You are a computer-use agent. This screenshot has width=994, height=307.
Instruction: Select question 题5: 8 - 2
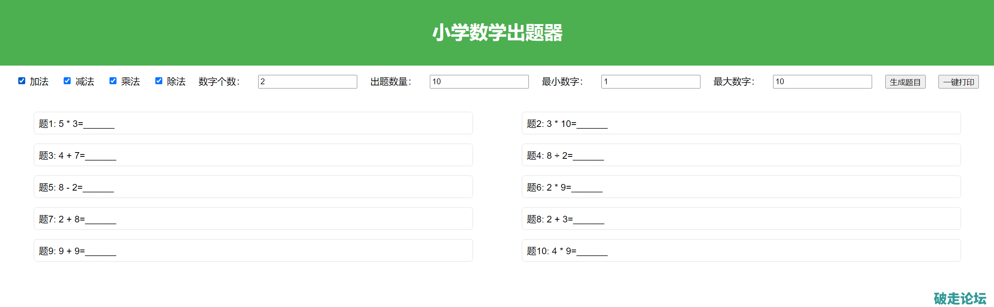tap(253, 187)
